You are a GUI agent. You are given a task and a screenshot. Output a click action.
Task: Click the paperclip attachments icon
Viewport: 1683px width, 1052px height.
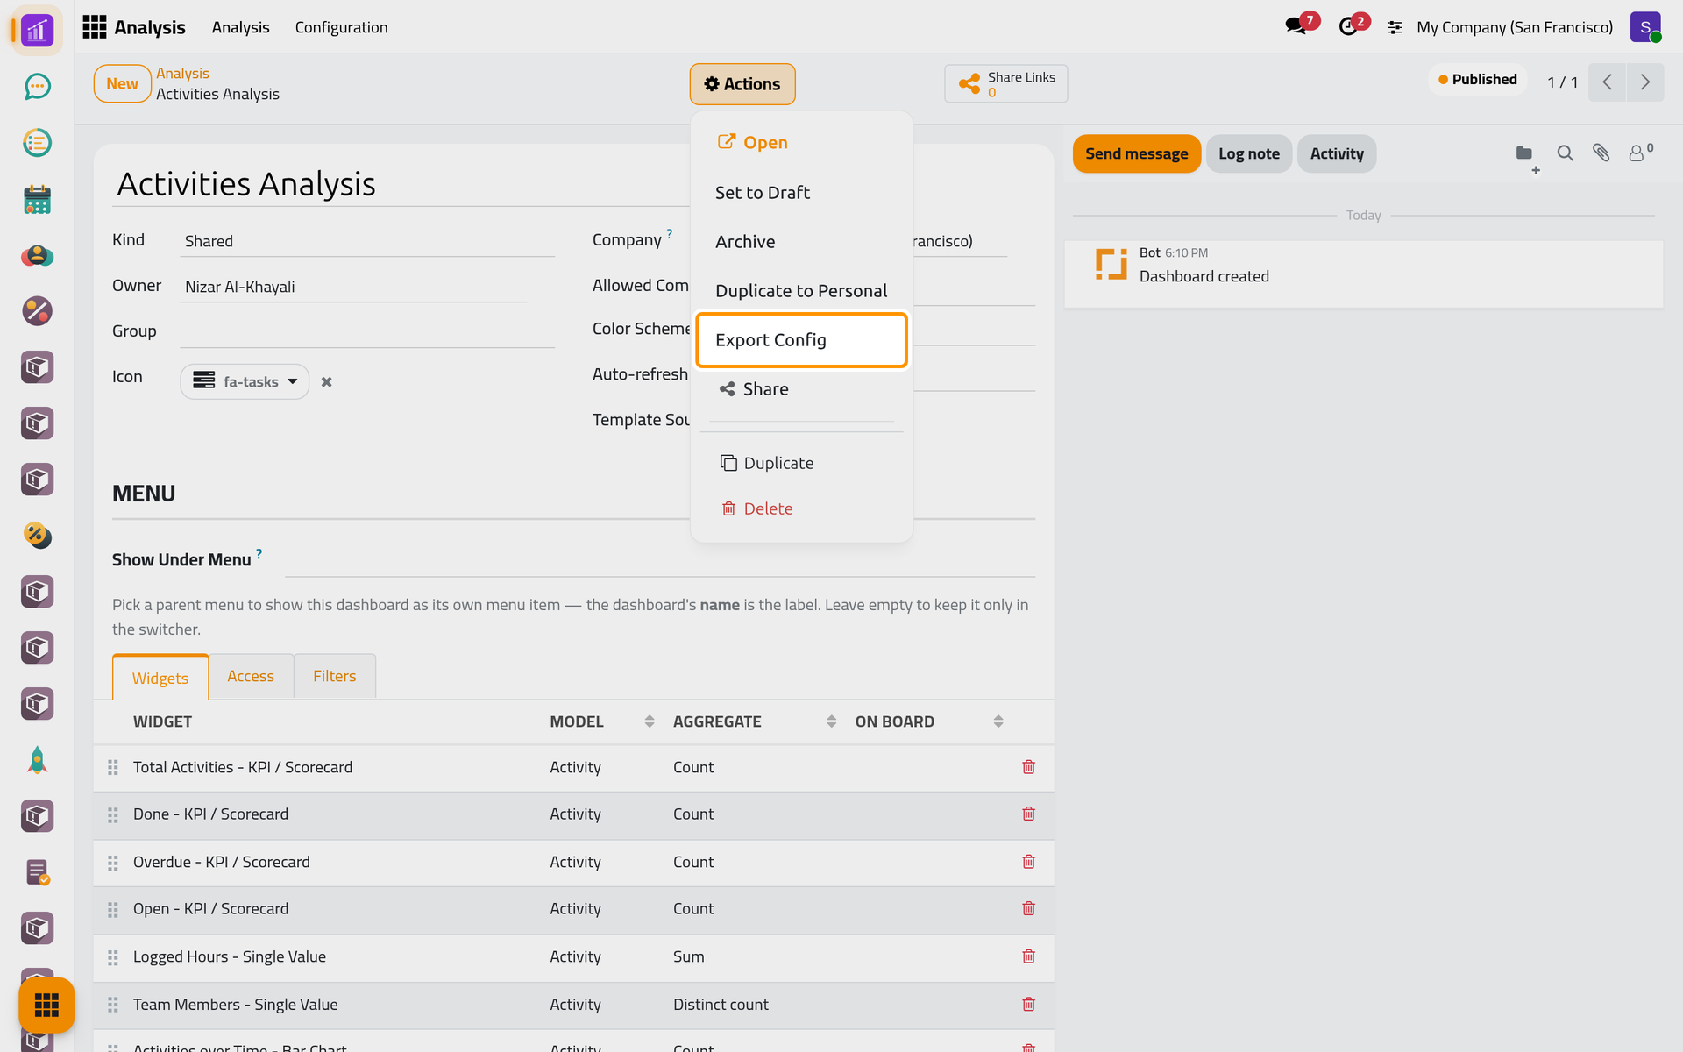tap(1601, 153)
